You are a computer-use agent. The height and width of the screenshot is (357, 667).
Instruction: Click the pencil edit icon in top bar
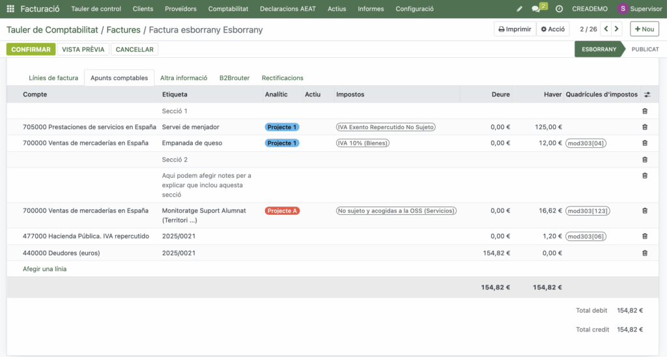(519, 9)
